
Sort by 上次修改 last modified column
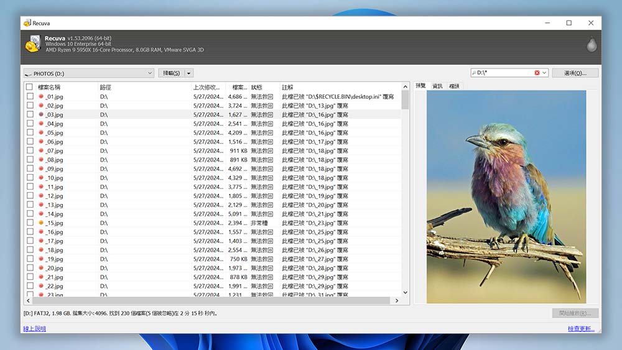[x=207, y=87]
